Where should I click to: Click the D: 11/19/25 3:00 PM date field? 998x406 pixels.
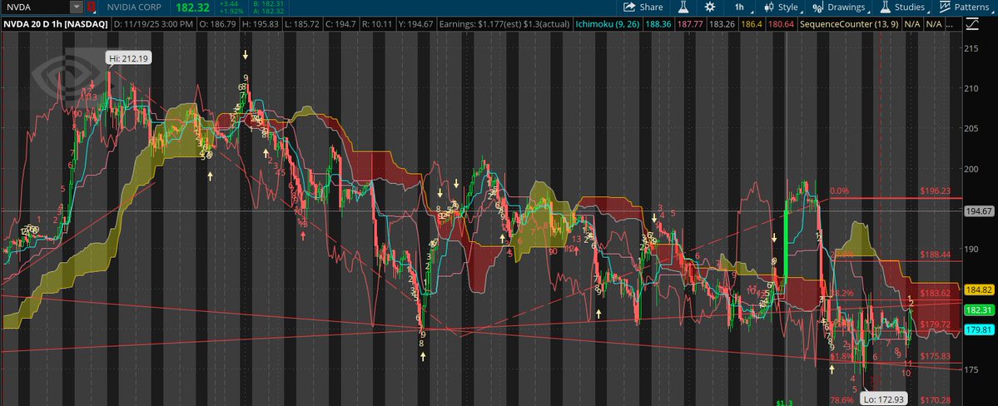pos(153,24)
